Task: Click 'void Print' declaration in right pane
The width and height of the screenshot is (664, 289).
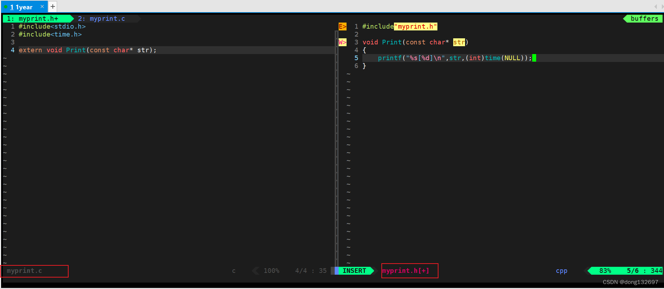Action: [382, 42]
